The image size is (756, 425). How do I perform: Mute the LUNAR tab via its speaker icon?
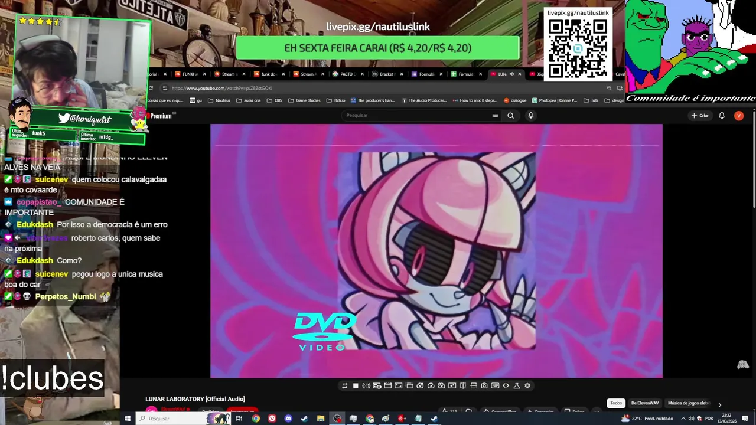click(511, 74)
